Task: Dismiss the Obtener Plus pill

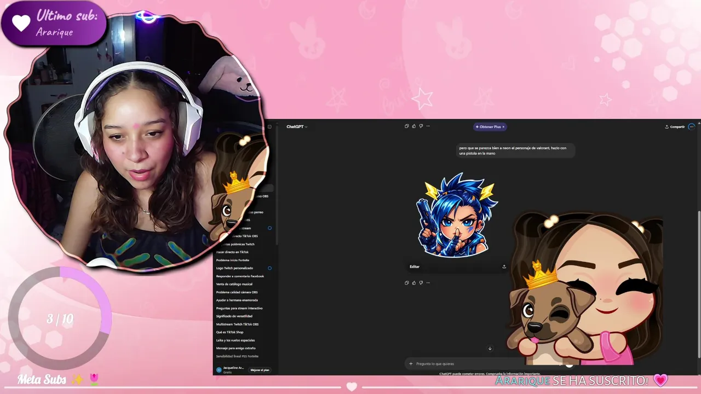Action: coord(503,126)
